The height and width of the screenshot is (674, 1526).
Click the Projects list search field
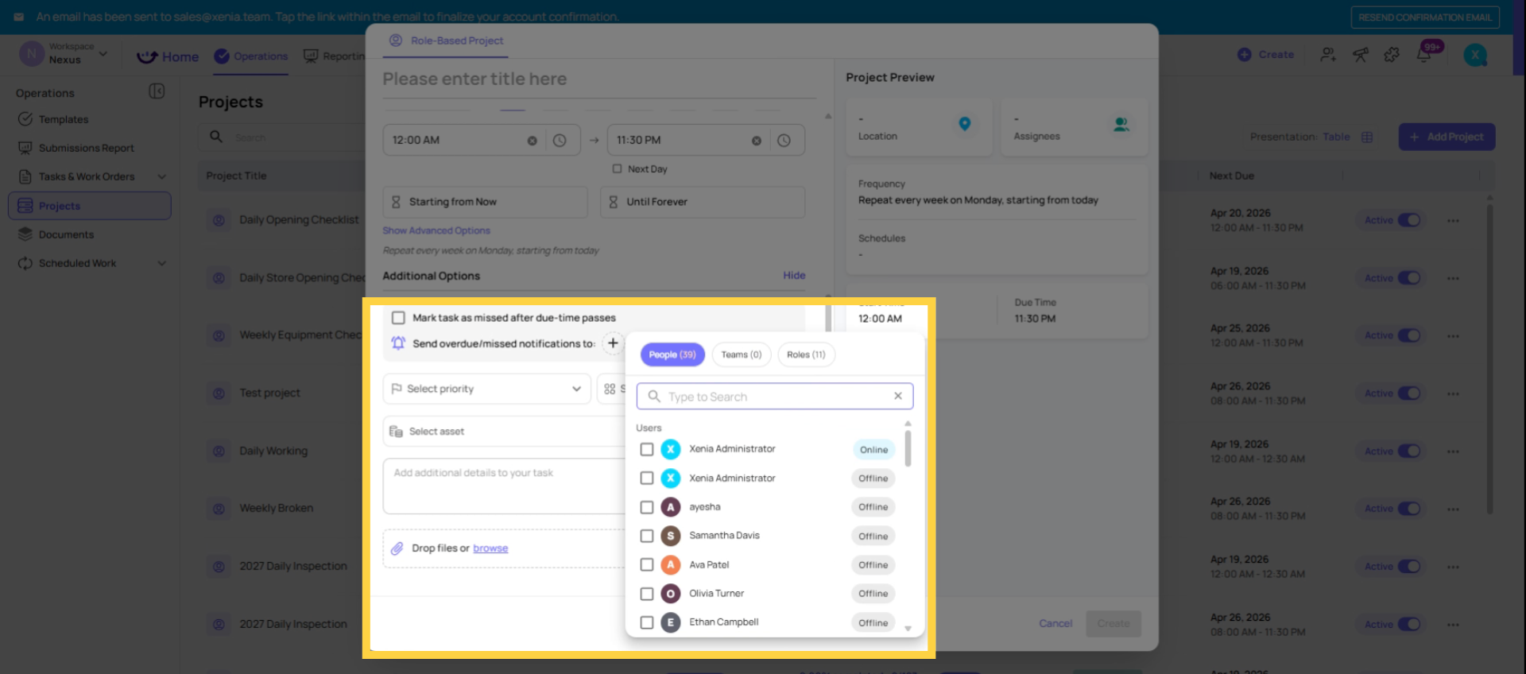pyautogui.click(x=282, y=138)
